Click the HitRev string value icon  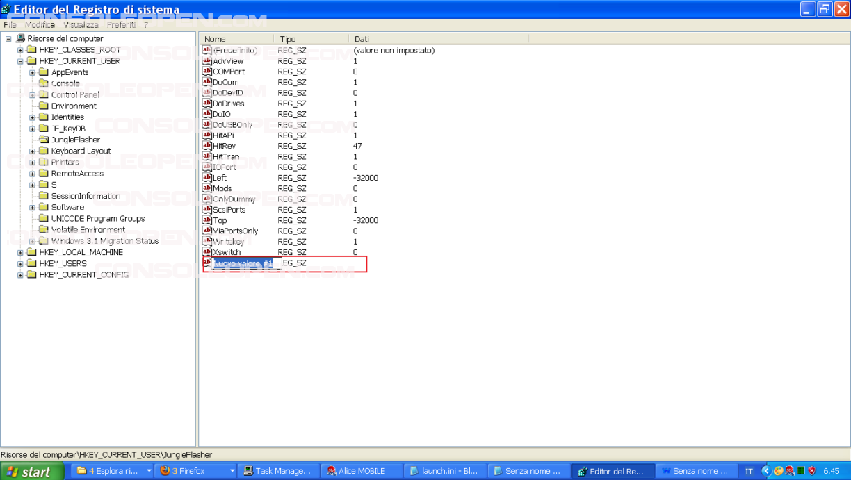206,146
